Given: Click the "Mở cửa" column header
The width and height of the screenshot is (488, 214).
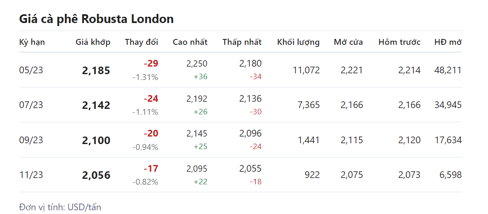Looking at the screenshot, I should pyautogui.click(x=348, y=42).
